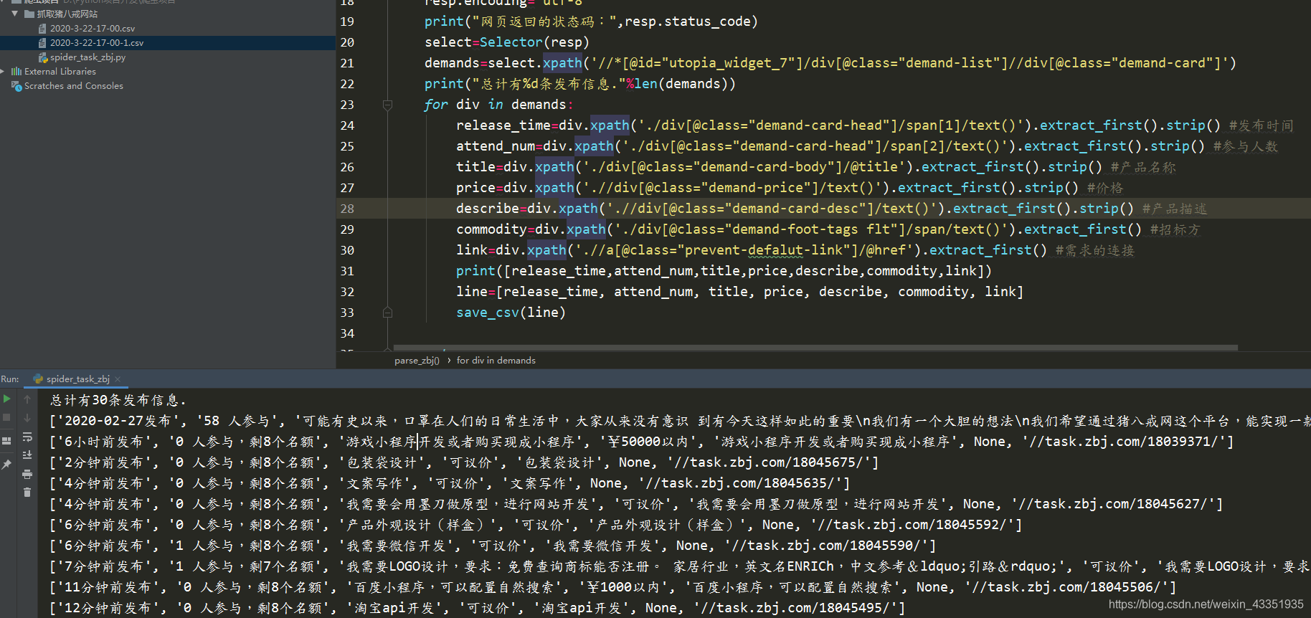Screen dimensions: 1311x618
Task: Click 'for div in demands' breadcrumb
Action: point(496,361)
